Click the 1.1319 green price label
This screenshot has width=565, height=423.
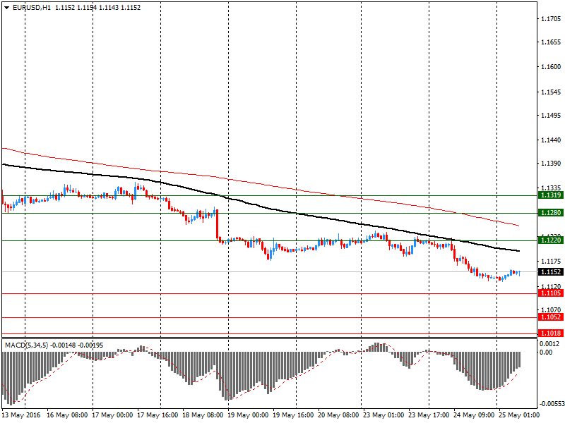pos(551,195)
